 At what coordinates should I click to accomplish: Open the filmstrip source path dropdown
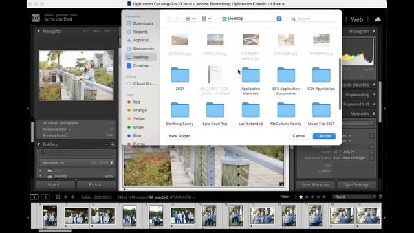(x=194, y=197)
